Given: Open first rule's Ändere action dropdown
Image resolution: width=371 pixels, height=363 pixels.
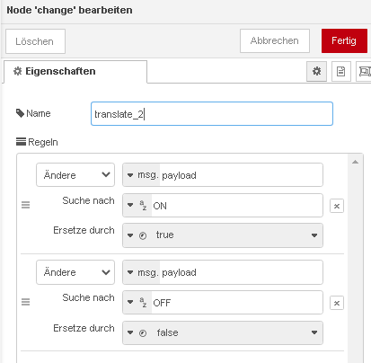Looking at the screenshot, I should click(75, 175).
